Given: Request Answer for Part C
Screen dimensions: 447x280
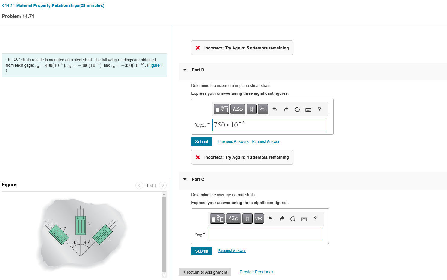Looking at the screenshot, I should click(x=232, y=251).
